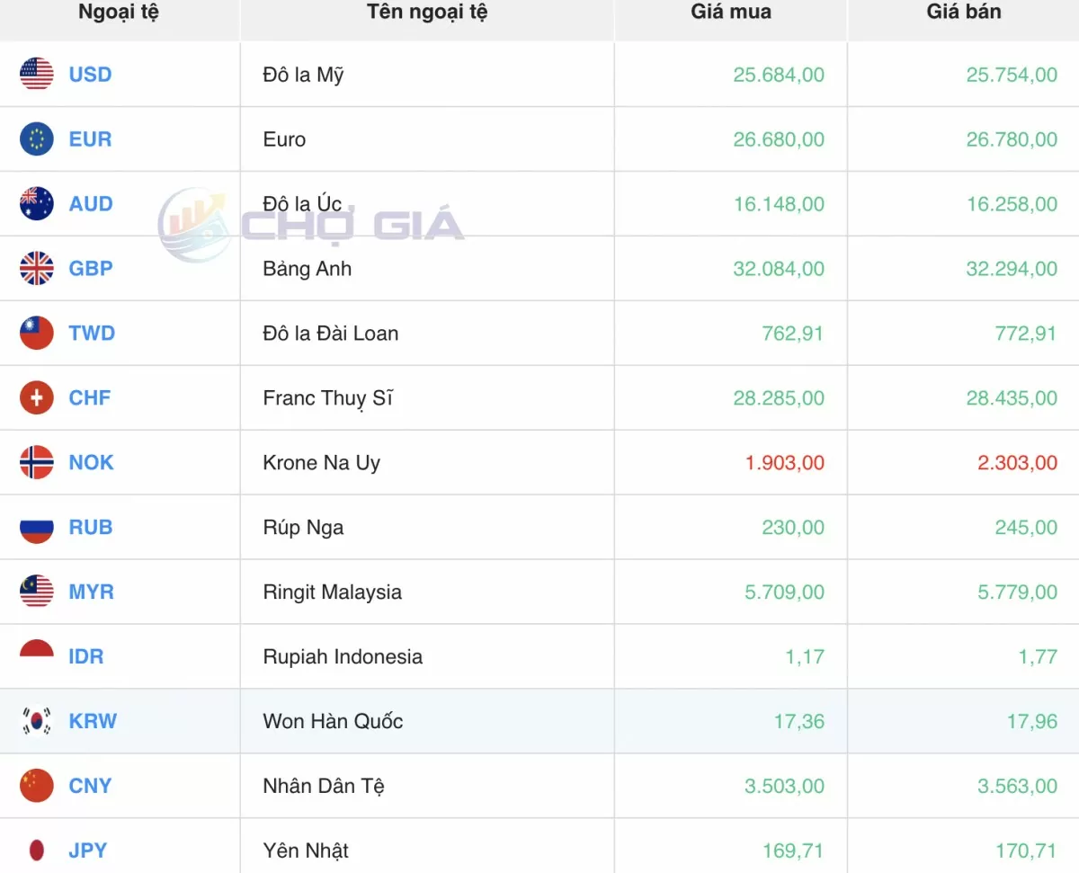Open the USD currency link
This screenshot has height=873, width=1079.
[90, 75]
